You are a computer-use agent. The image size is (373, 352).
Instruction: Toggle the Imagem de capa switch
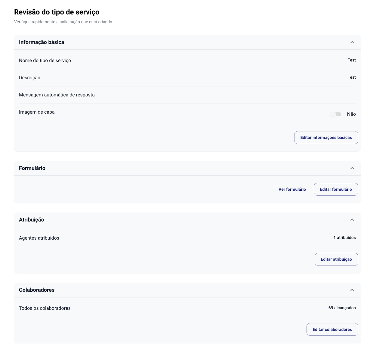click(x=336, y=114)
